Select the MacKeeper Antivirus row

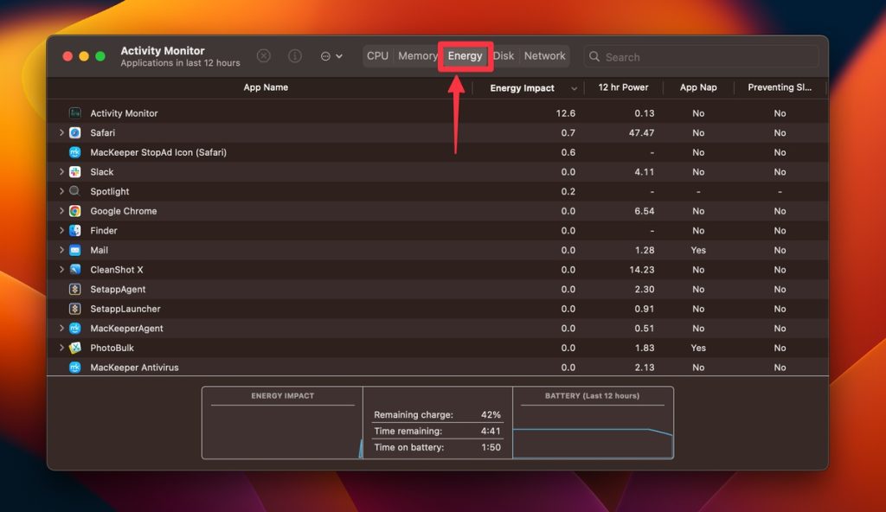134,368
